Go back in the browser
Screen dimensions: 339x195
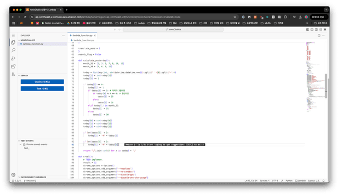[13, 17]
